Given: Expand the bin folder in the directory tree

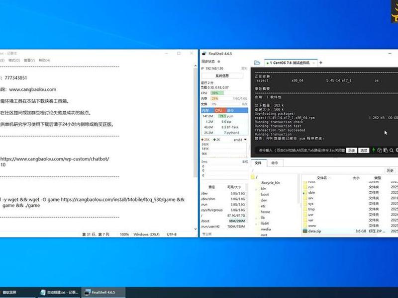Looking at the screenshot, I should point(256,189).
